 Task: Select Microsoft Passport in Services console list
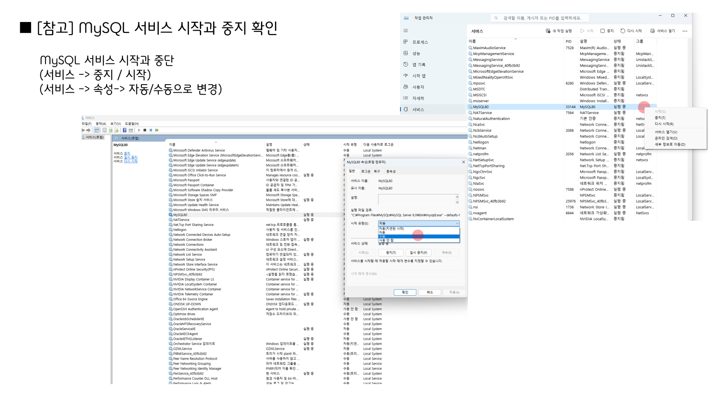(x=186, y=180)
